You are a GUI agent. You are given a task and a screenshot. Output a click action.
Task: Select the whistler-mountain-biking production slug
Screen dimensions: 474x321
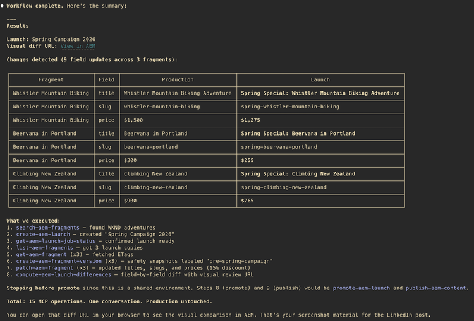(x=162, y=107)
